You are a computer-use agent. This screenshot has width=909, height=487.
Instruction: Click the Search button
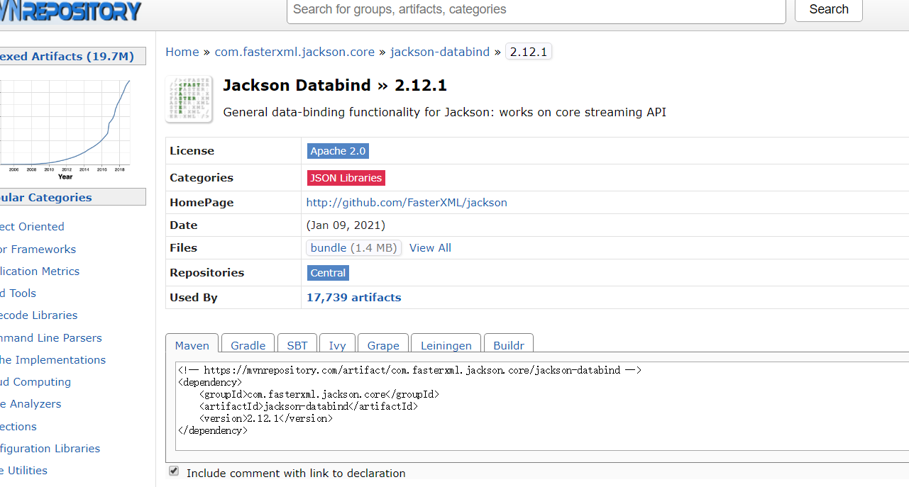coord(828,10)
